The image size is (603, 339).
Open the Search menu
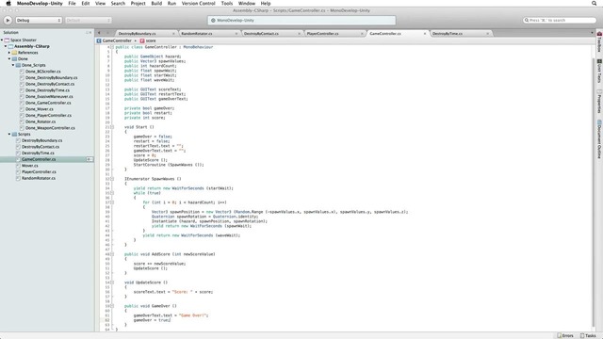tap(118, 3)
